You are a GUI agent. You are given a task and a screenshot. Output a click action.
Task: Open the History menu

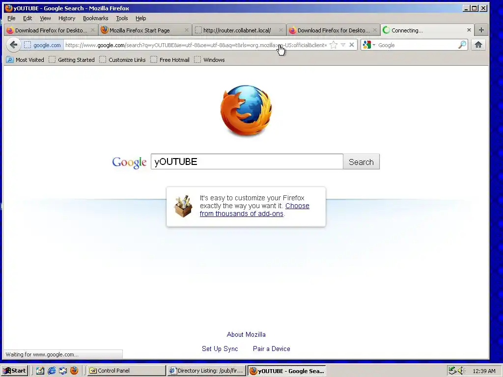click(67, 18)
